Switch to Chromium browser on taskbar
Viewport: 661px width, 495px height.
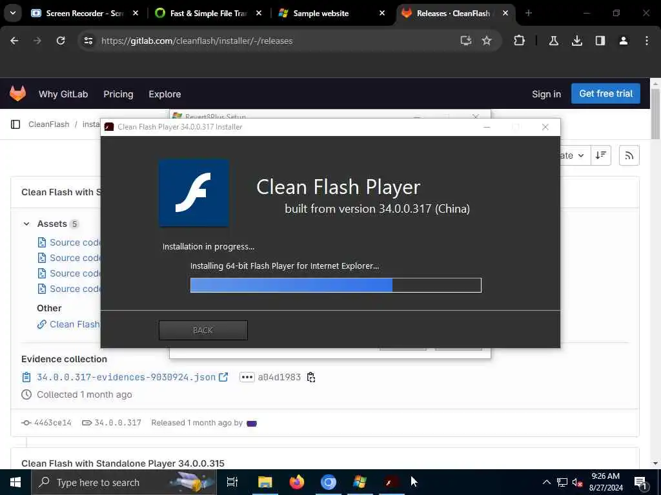point(329,482)
